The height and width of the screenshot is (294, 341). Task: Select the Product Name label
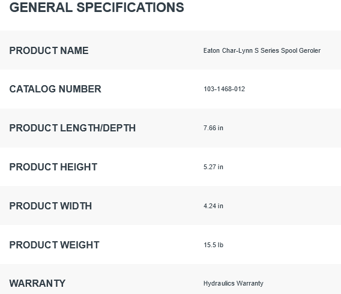pos(49,50)
